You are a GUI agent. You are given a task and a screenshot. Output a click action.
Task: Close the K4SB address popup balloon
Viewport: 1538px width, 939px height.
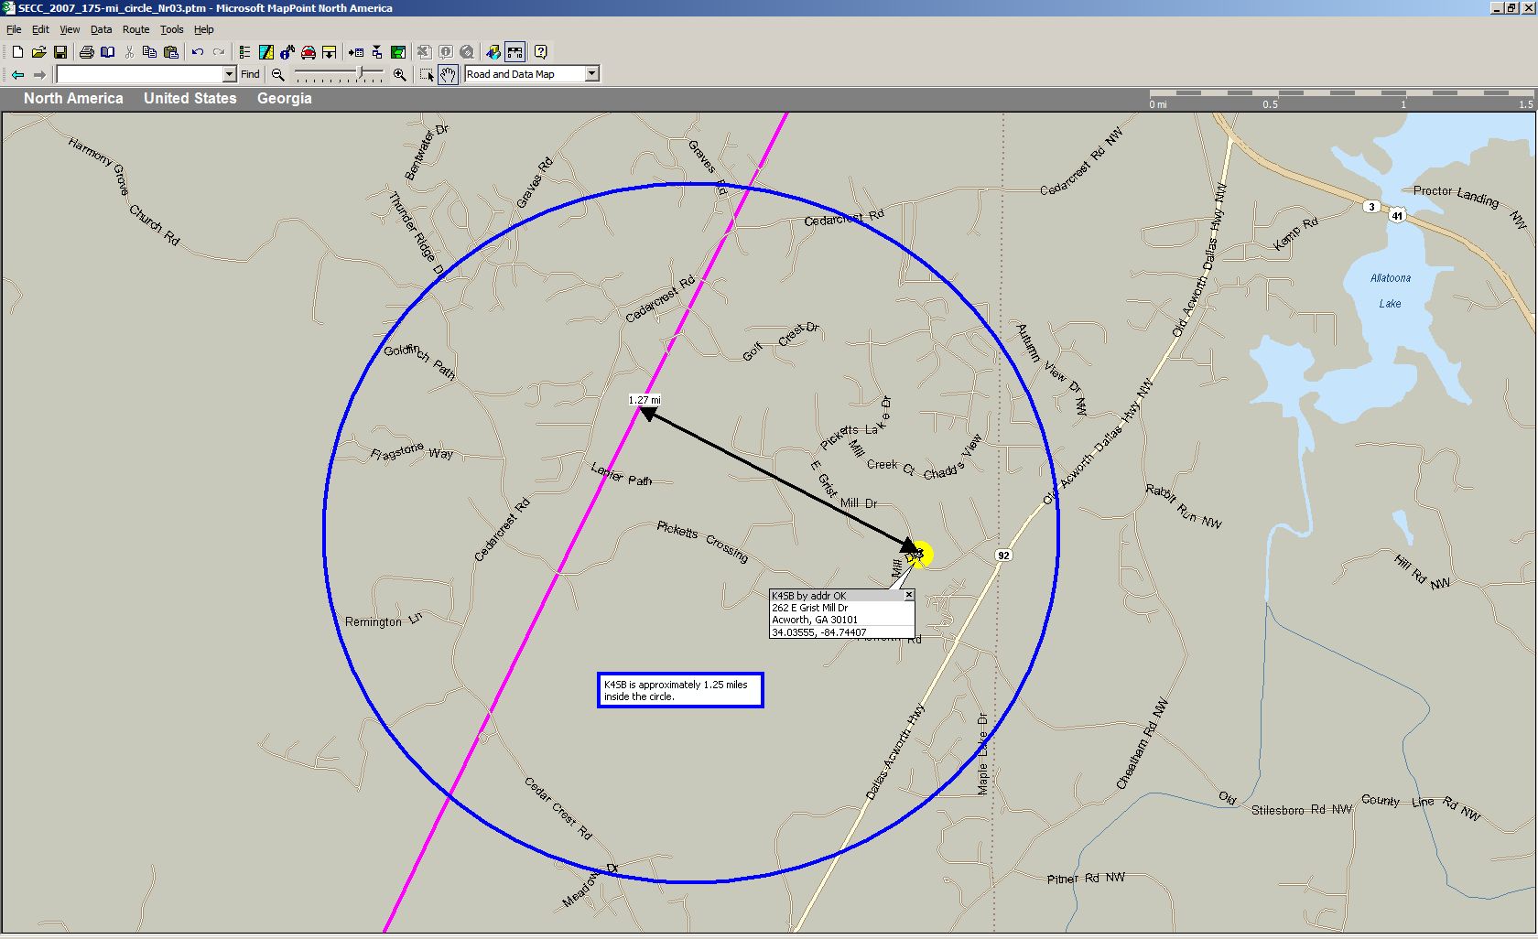pos(909,595)
